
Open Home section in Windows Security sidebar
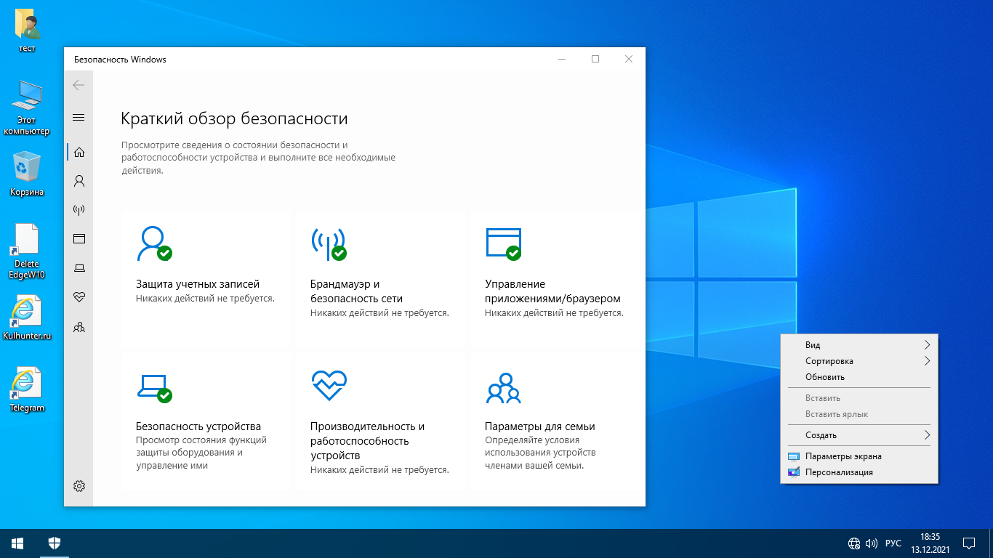79,152
